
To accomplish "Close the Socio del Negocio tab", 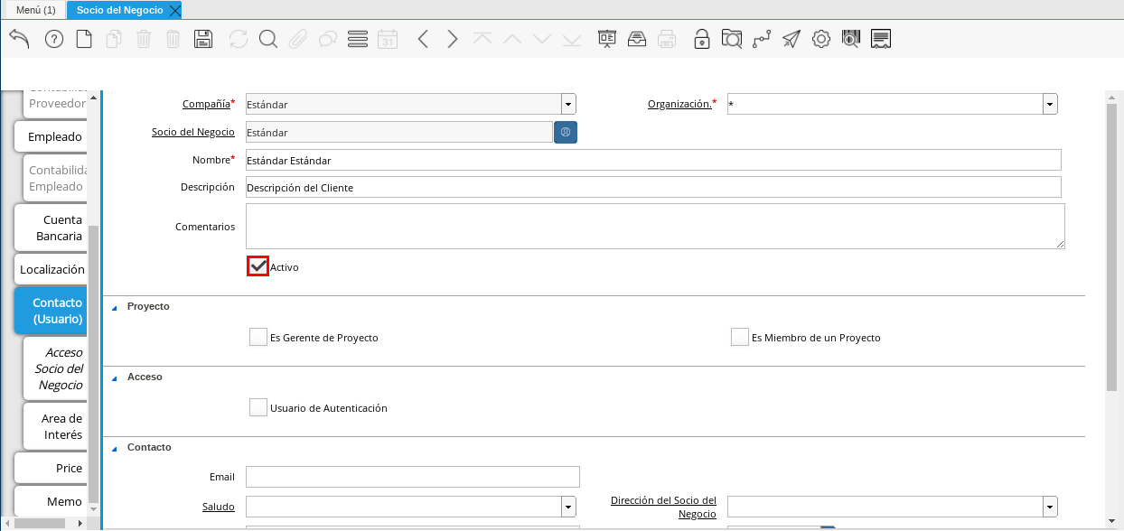I will pyautogui.click(x=175, y=10).
